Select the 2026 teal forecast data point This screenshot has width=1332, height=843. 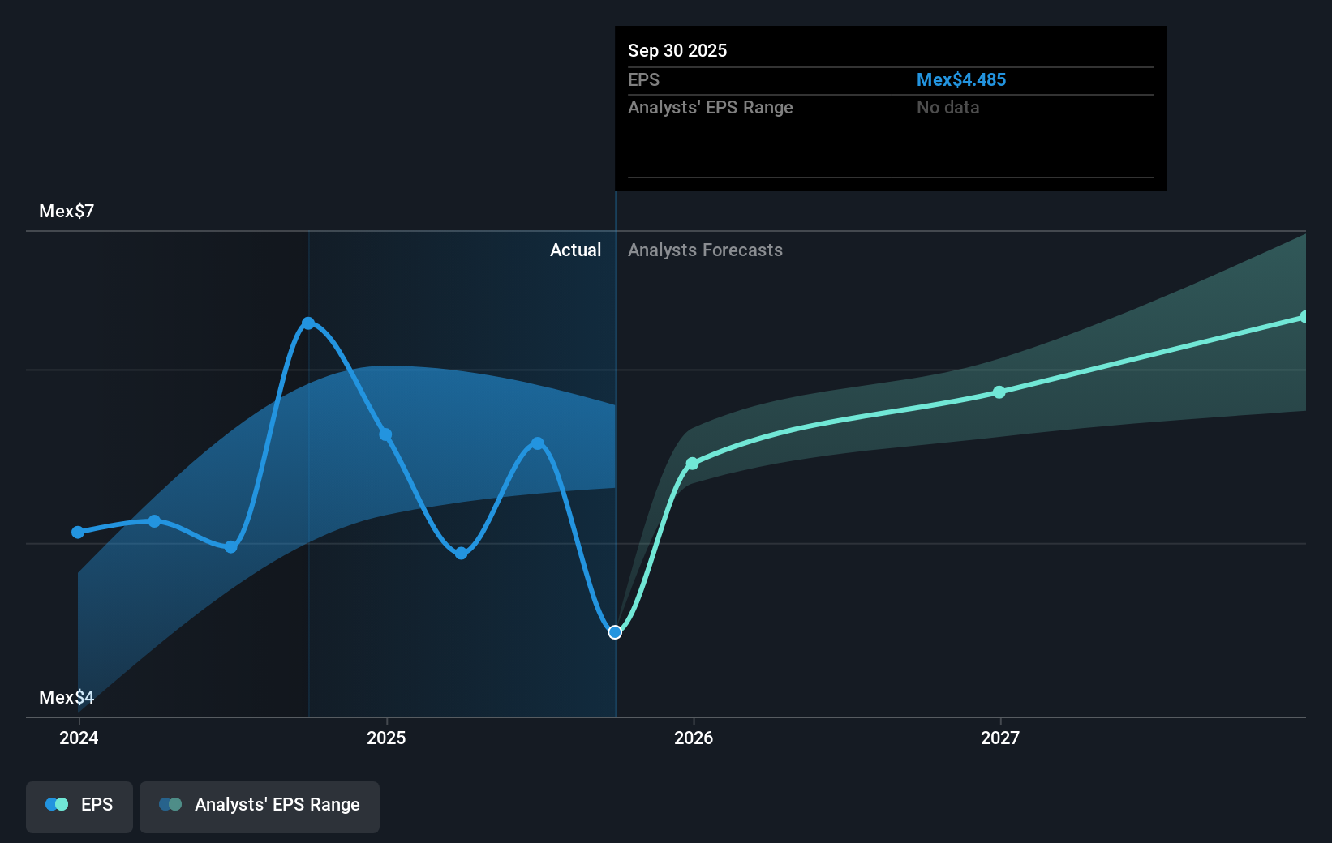pos(694,464)
